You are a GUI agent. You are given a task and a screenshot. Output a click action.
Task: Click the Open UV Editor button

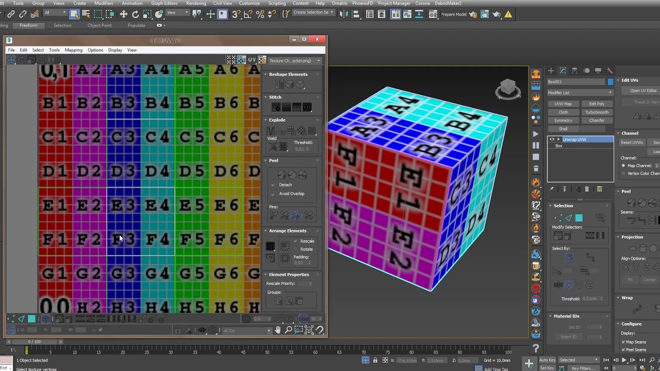(641, 91)
